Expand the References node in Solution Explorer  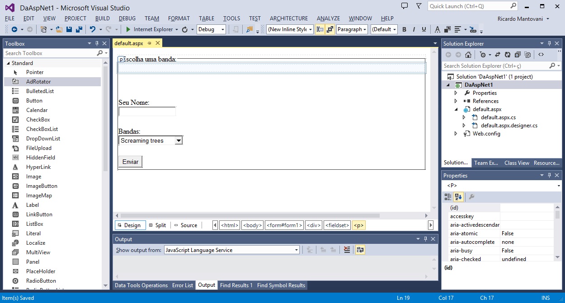tap(456, 101)
